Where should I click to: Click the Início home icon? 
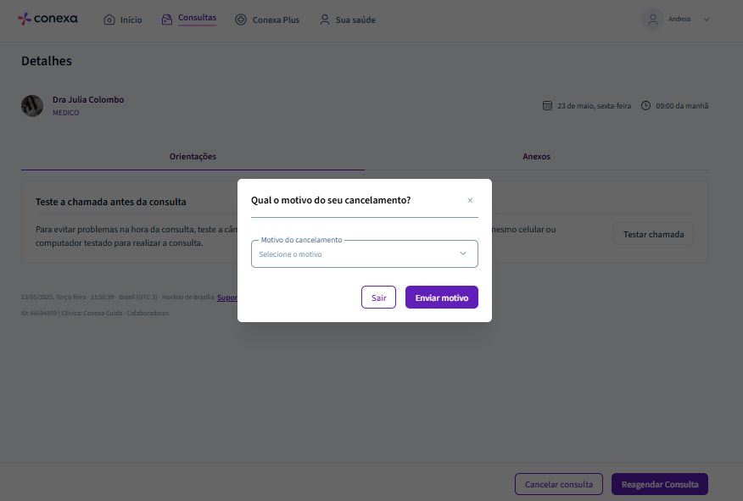(109, 19)
